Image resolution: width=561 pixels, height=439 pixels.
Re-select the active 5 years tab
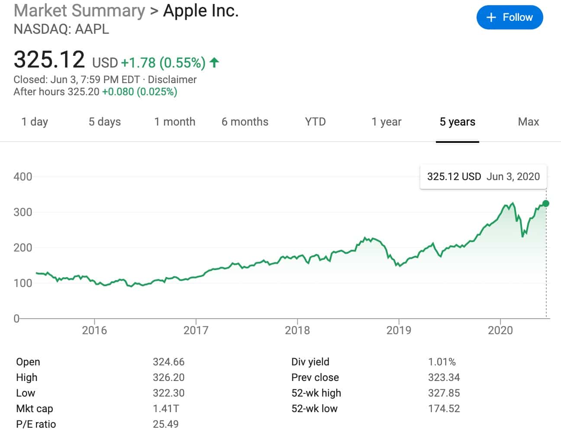pyautogui.click(x=458, y=122)
